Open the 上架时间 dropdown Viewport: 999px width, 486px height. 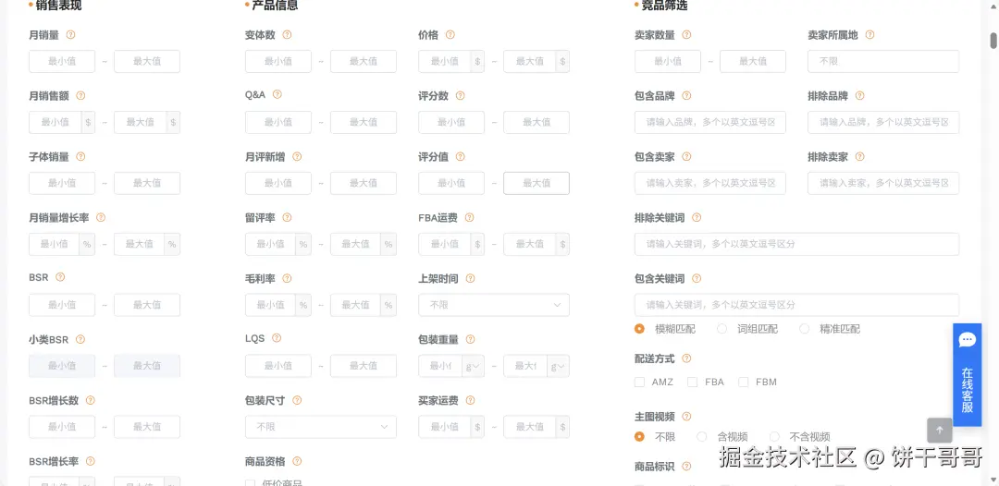(x=494, y=305)
